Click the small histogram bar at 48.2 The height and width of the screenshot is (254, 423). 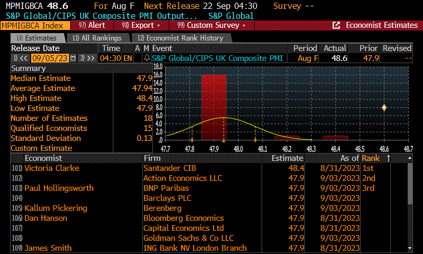(x=287, y=138)
